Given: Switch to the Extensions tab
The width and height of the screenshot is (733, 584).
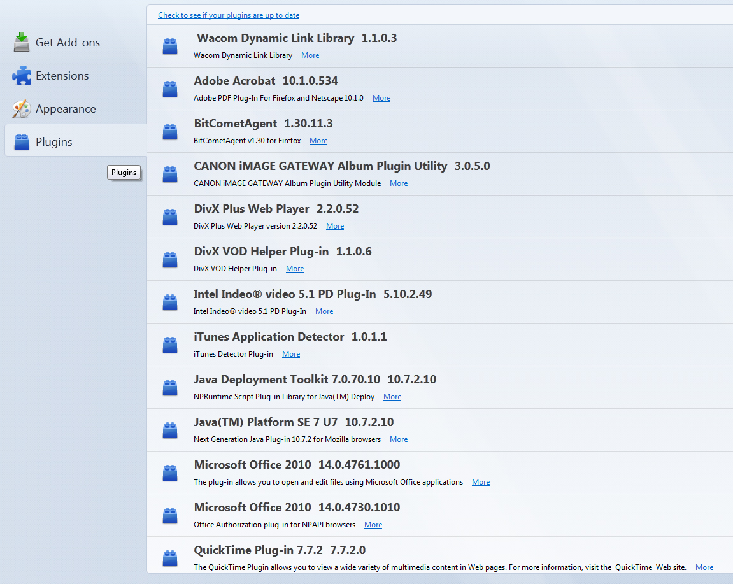Looking at the screenshot, I should click(x=76, y=76).
